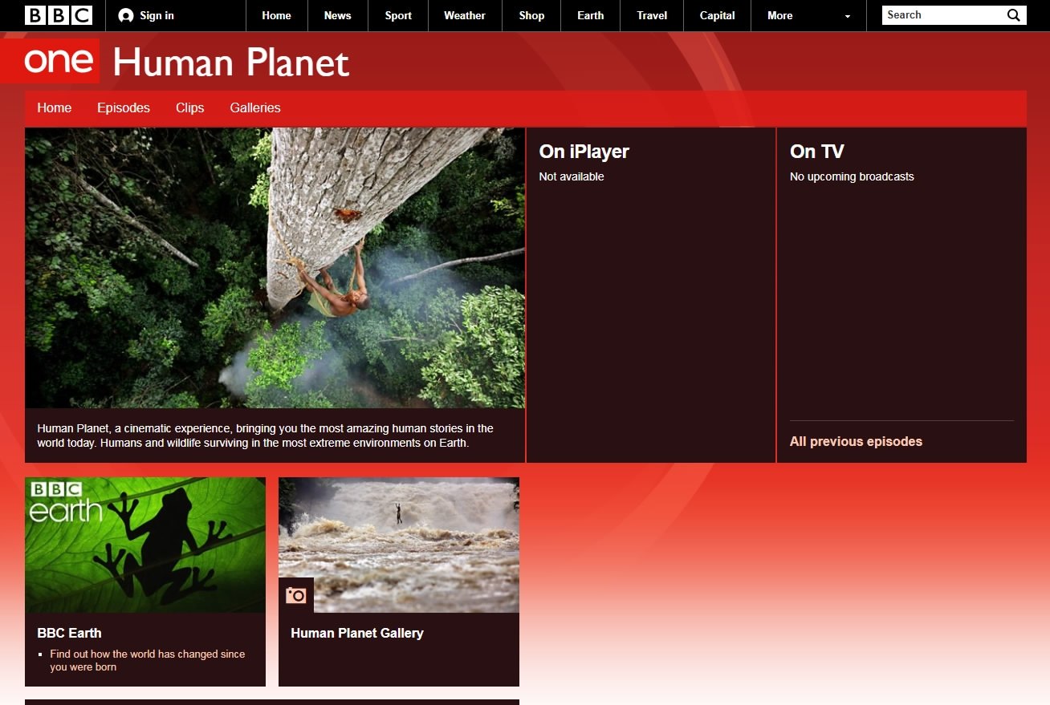Switch to the Clips tab
This screenshot has height=705, width=1050.
[x=190, y=108]
